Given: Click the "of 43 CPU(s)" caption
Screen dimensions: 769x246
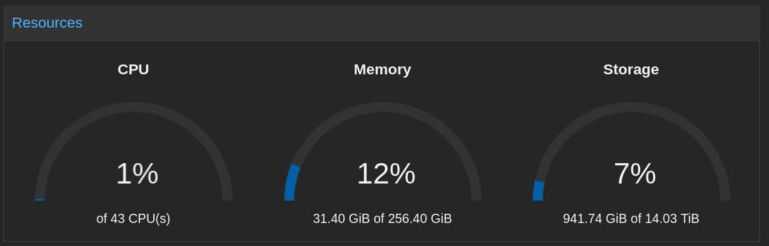Looking at the screenshot, I should 134,218.
